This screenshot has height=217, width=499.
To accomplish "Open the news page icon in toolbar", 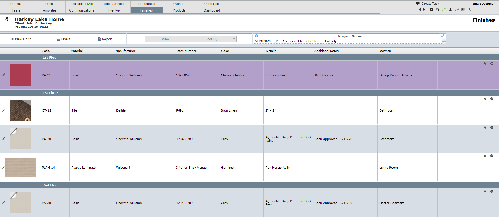I will coord(463,9).
